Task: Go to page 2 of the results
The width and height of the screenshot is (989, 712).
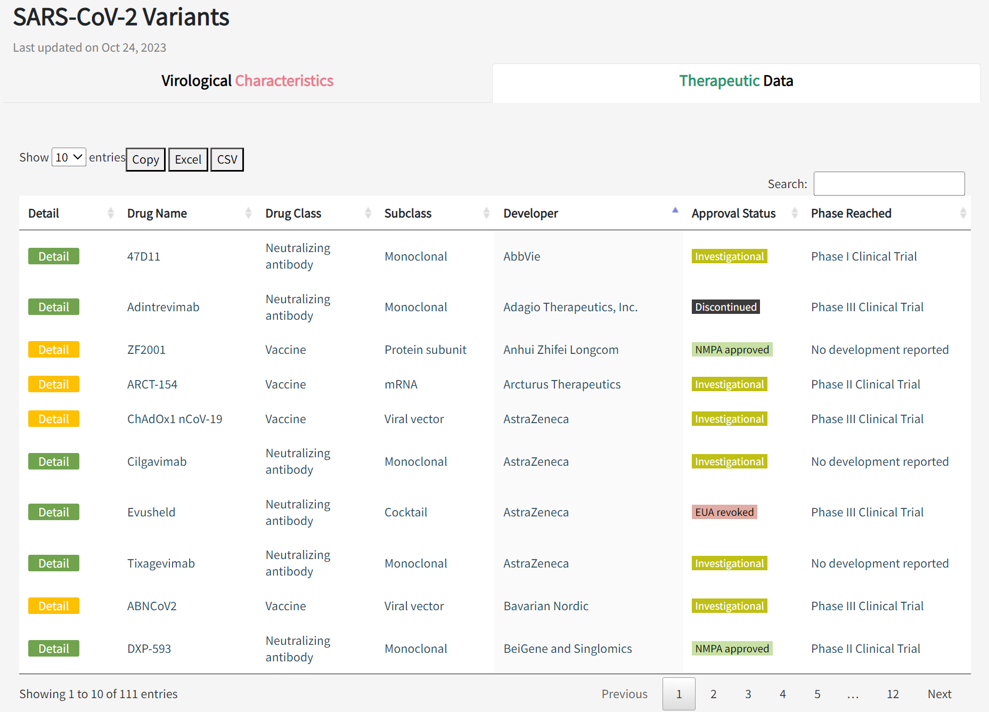Action: (x=713, y=694)
